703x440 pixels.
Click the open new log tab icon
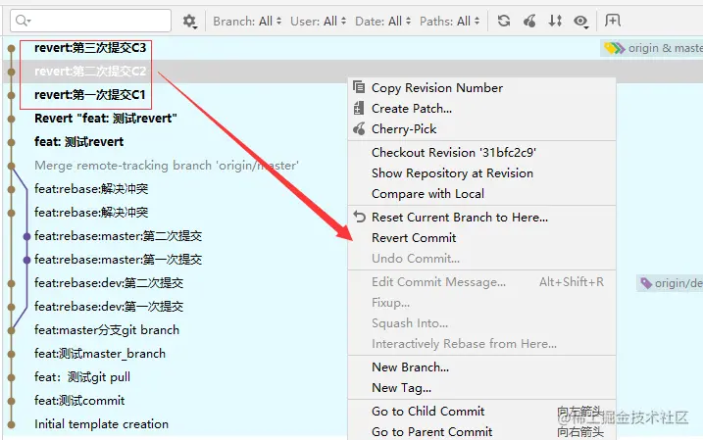[613, 21]
